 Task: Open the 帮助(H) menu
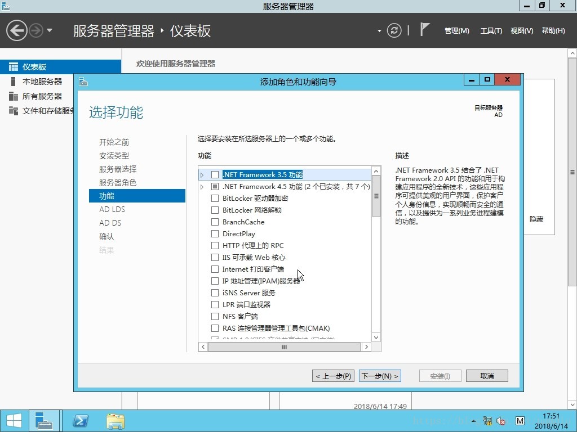(553, 31)
